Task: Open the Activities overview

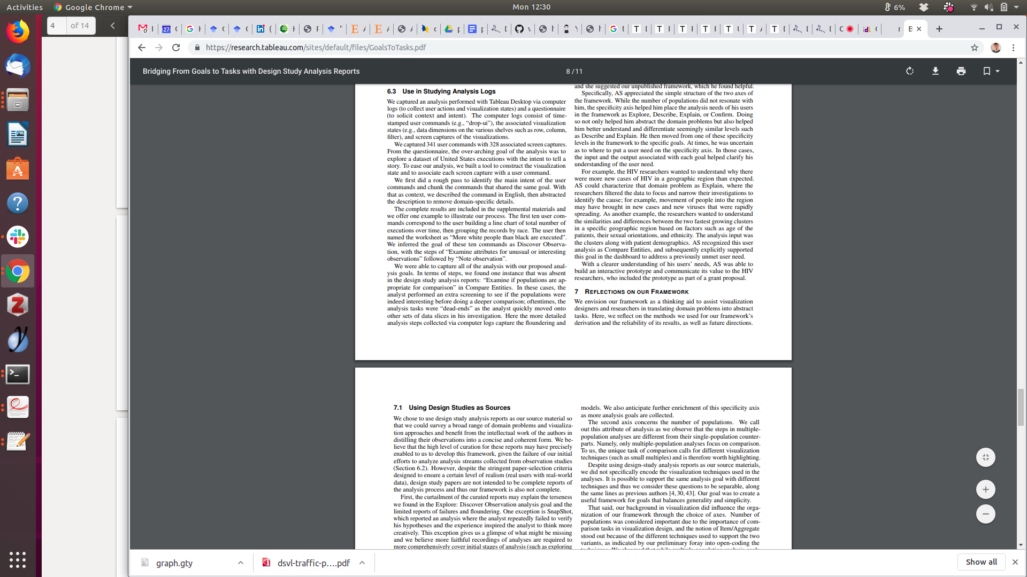Action: pyautogui.click(x=25, y=7)
